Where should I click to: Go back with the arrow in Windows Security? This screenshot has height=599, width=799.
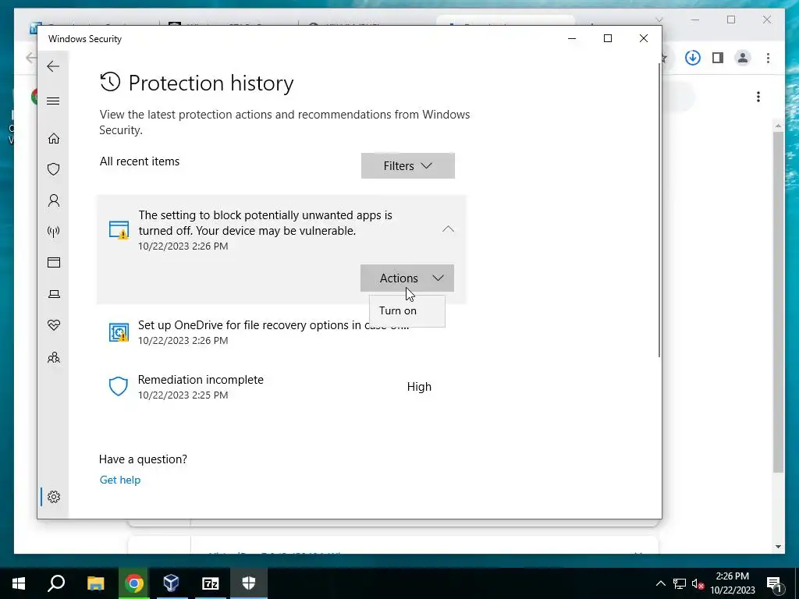[53, 66]
